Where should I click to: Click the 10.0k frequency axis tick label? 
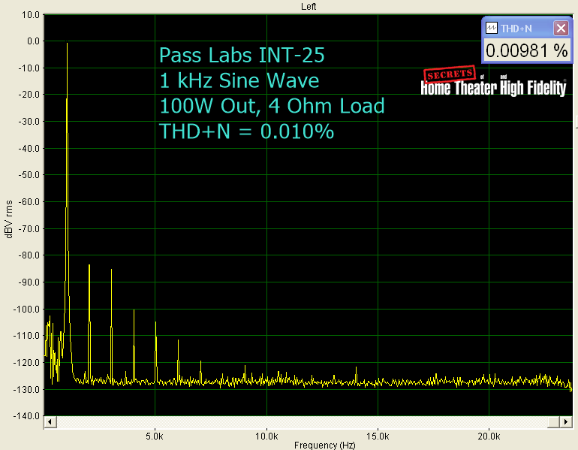click(x=266, y=435)
